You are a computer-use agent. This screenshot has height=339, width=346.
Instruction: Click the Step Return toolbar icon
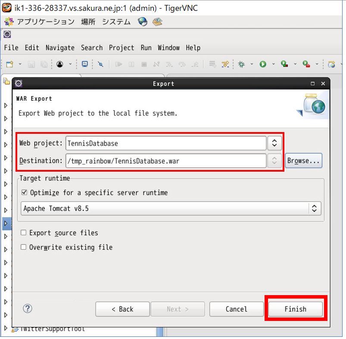click(x=195, y=65)
